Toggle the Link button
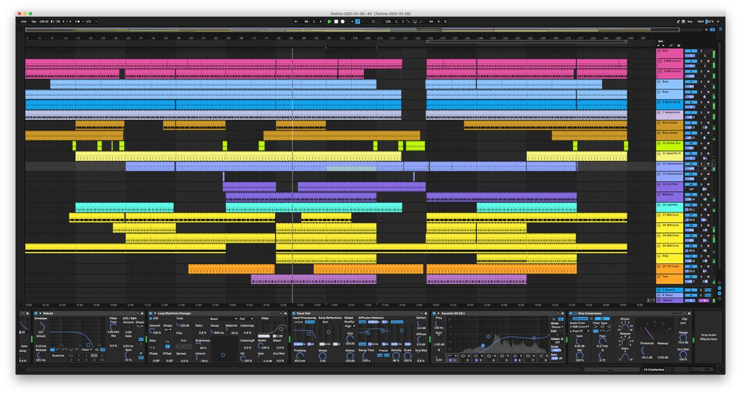Image resolution: width=741 pixels, height=395 pixels. click(24, 21)
